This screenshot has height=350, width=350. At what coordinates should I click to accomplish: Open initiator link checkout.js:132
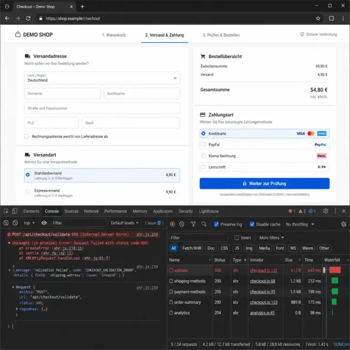click(263, 270)
